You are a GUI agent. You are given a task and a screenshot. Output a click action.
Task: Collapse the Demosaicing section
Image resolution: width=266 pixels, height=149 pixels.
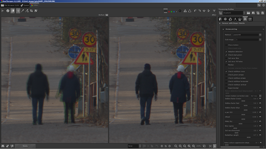[223, 29]
